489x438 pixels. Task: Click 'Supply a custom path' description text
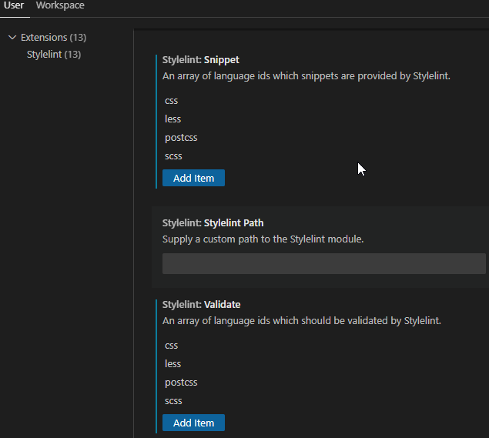(263, 239)
